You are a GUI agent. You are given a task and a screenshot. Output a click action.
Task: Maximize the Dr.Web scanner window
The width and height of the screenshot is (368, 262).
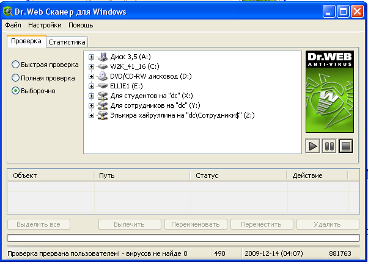tap(343, 12)
